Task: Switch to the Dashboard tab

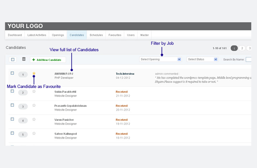Action: coord(15,35)
